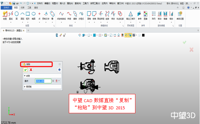This screenshot has width=200, height=124.
Task: Toggle the grid display button in view toolbar
Action: [x=100, y=35]
